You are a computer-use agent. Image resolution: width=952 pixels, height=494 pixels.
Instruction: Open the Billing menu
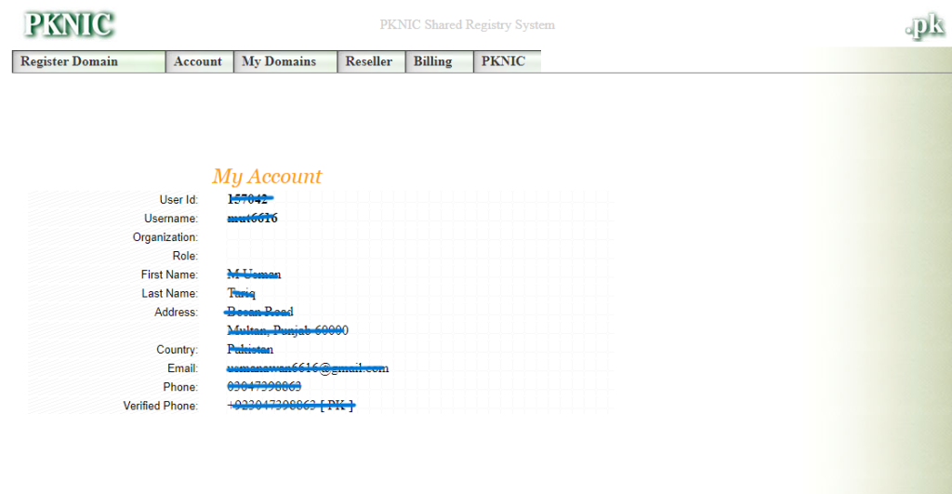click(x=432, y=61)
